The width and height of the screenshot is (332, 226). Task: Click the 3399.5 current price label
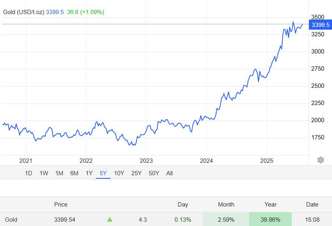pos(320,25)
